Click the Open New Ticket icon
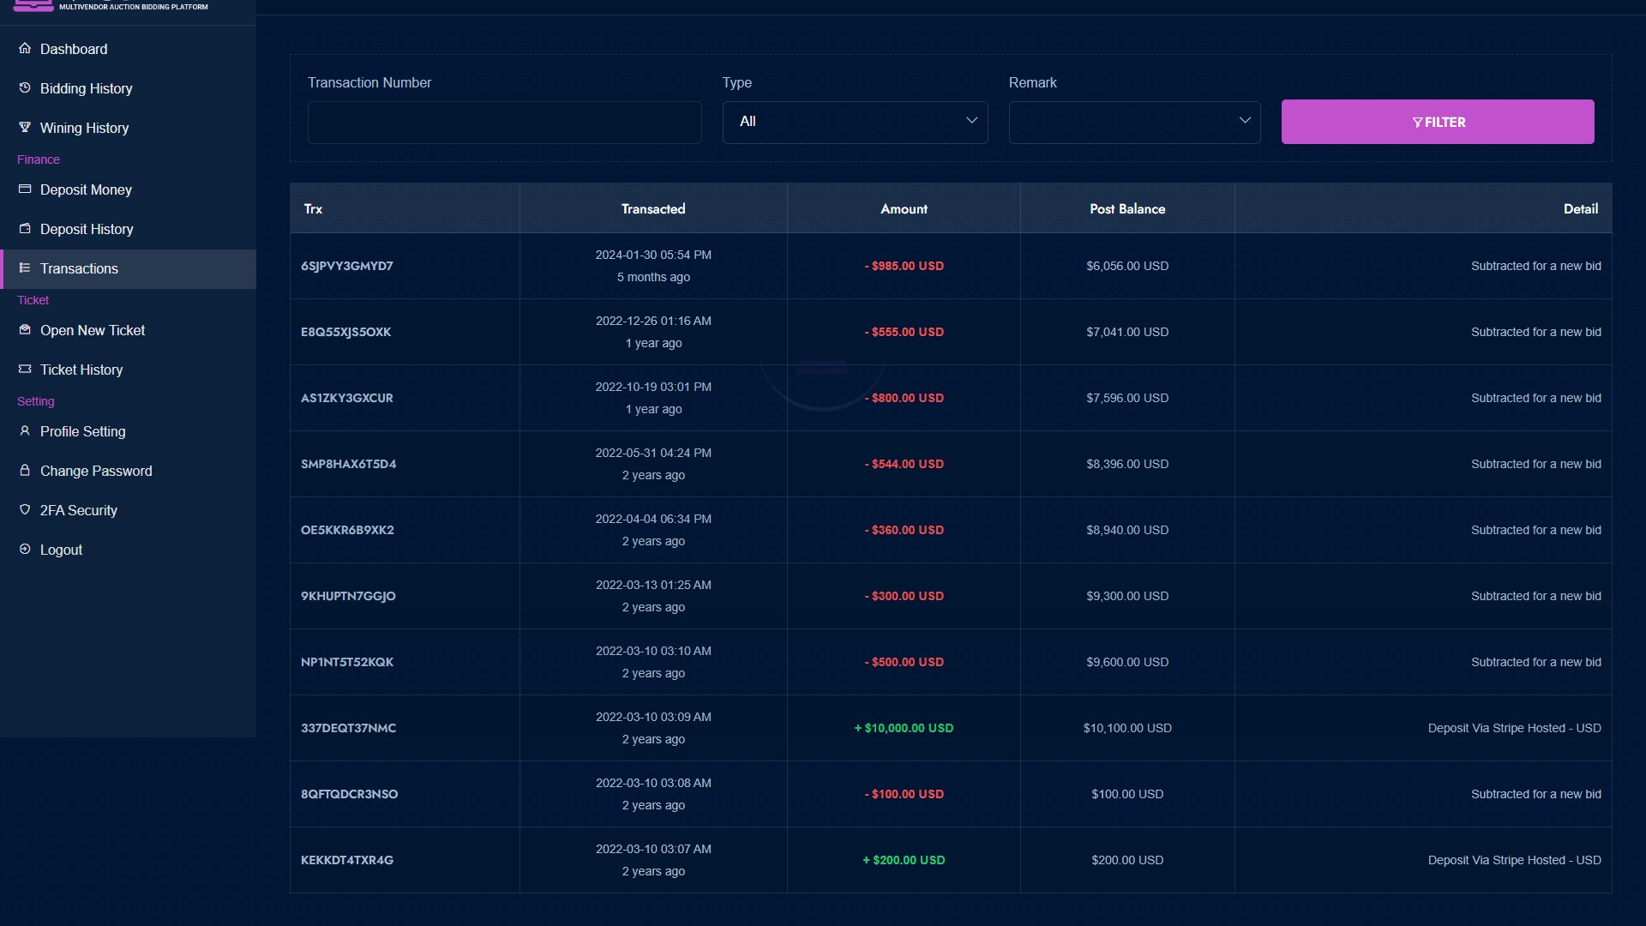Image resolution: width=1646 pixels, height=926 pixels. pos(25,329)
